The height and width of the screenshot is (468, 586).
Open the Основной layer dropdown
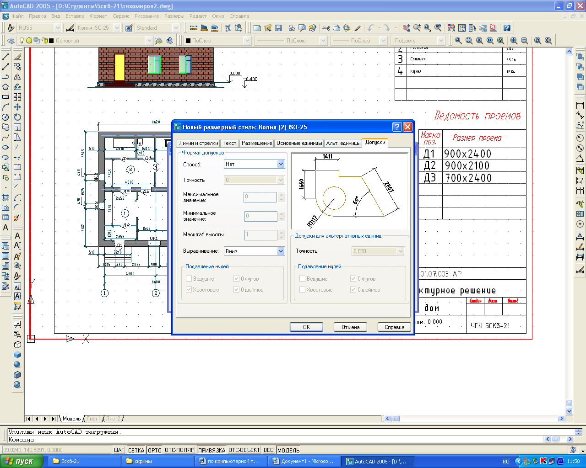point(149,41)
